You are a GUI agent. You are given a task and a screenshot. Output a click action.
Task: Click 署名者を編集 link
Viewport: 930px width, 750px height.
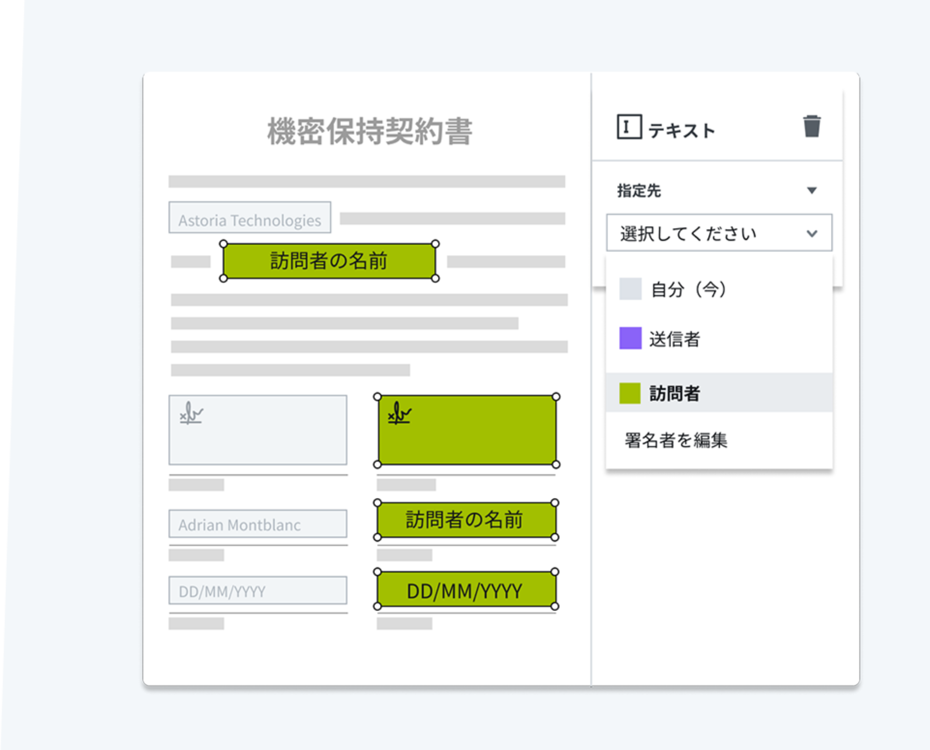(x=675, y=440)
